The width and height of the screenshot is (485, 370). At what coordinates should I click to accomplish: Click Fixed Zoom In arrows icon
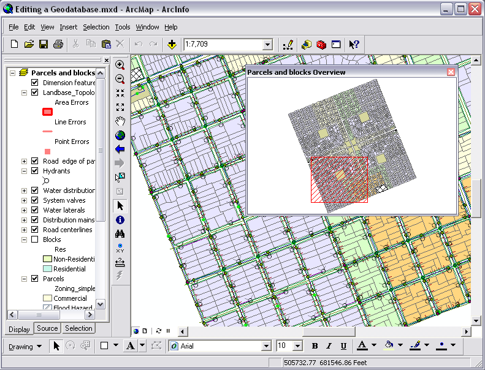click(120, 93)
